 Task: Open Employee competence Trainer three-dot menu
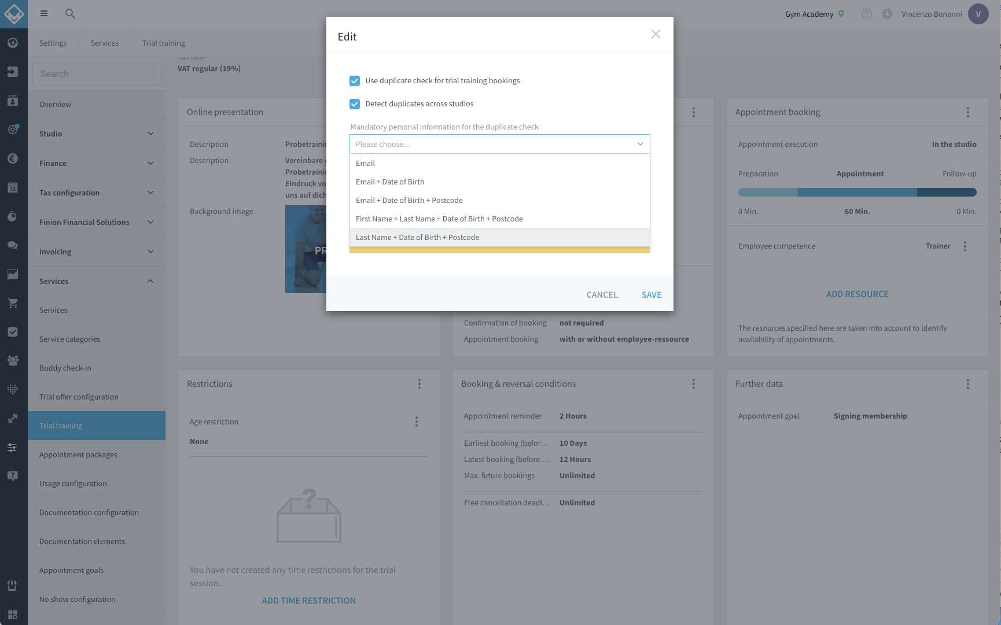[x=965, y=246]
